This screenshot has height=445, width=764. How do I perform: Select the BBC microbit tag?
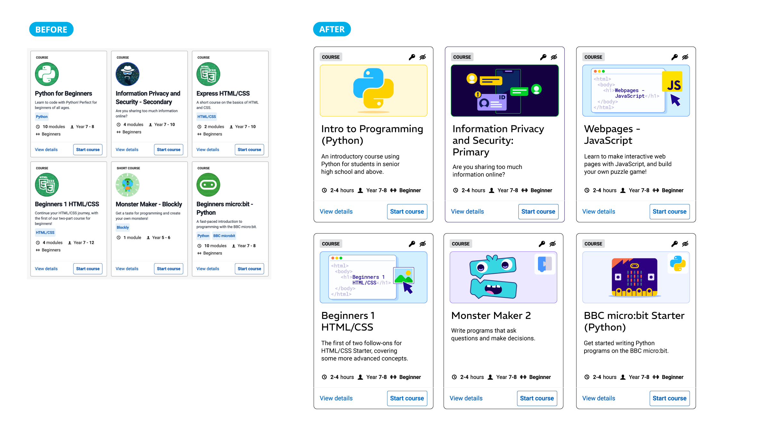[224, 236]
